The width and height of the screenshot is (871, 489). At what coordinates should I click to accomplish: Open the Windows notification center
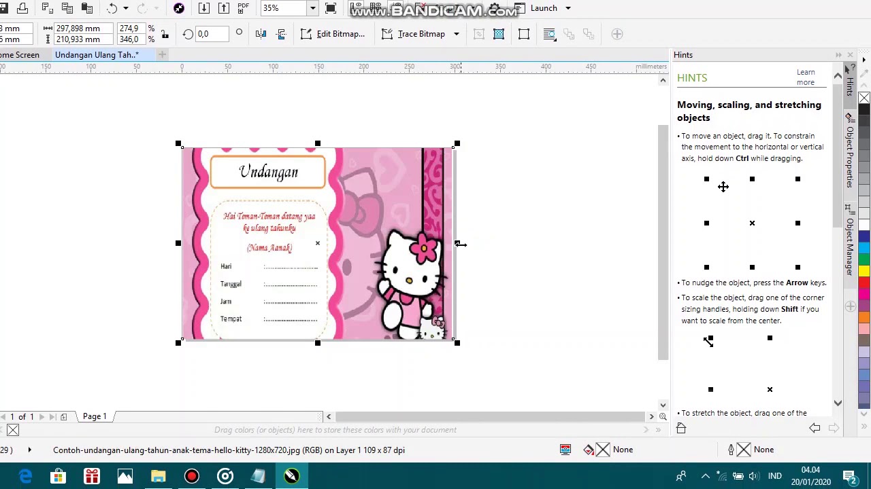(x=851, y=476)
